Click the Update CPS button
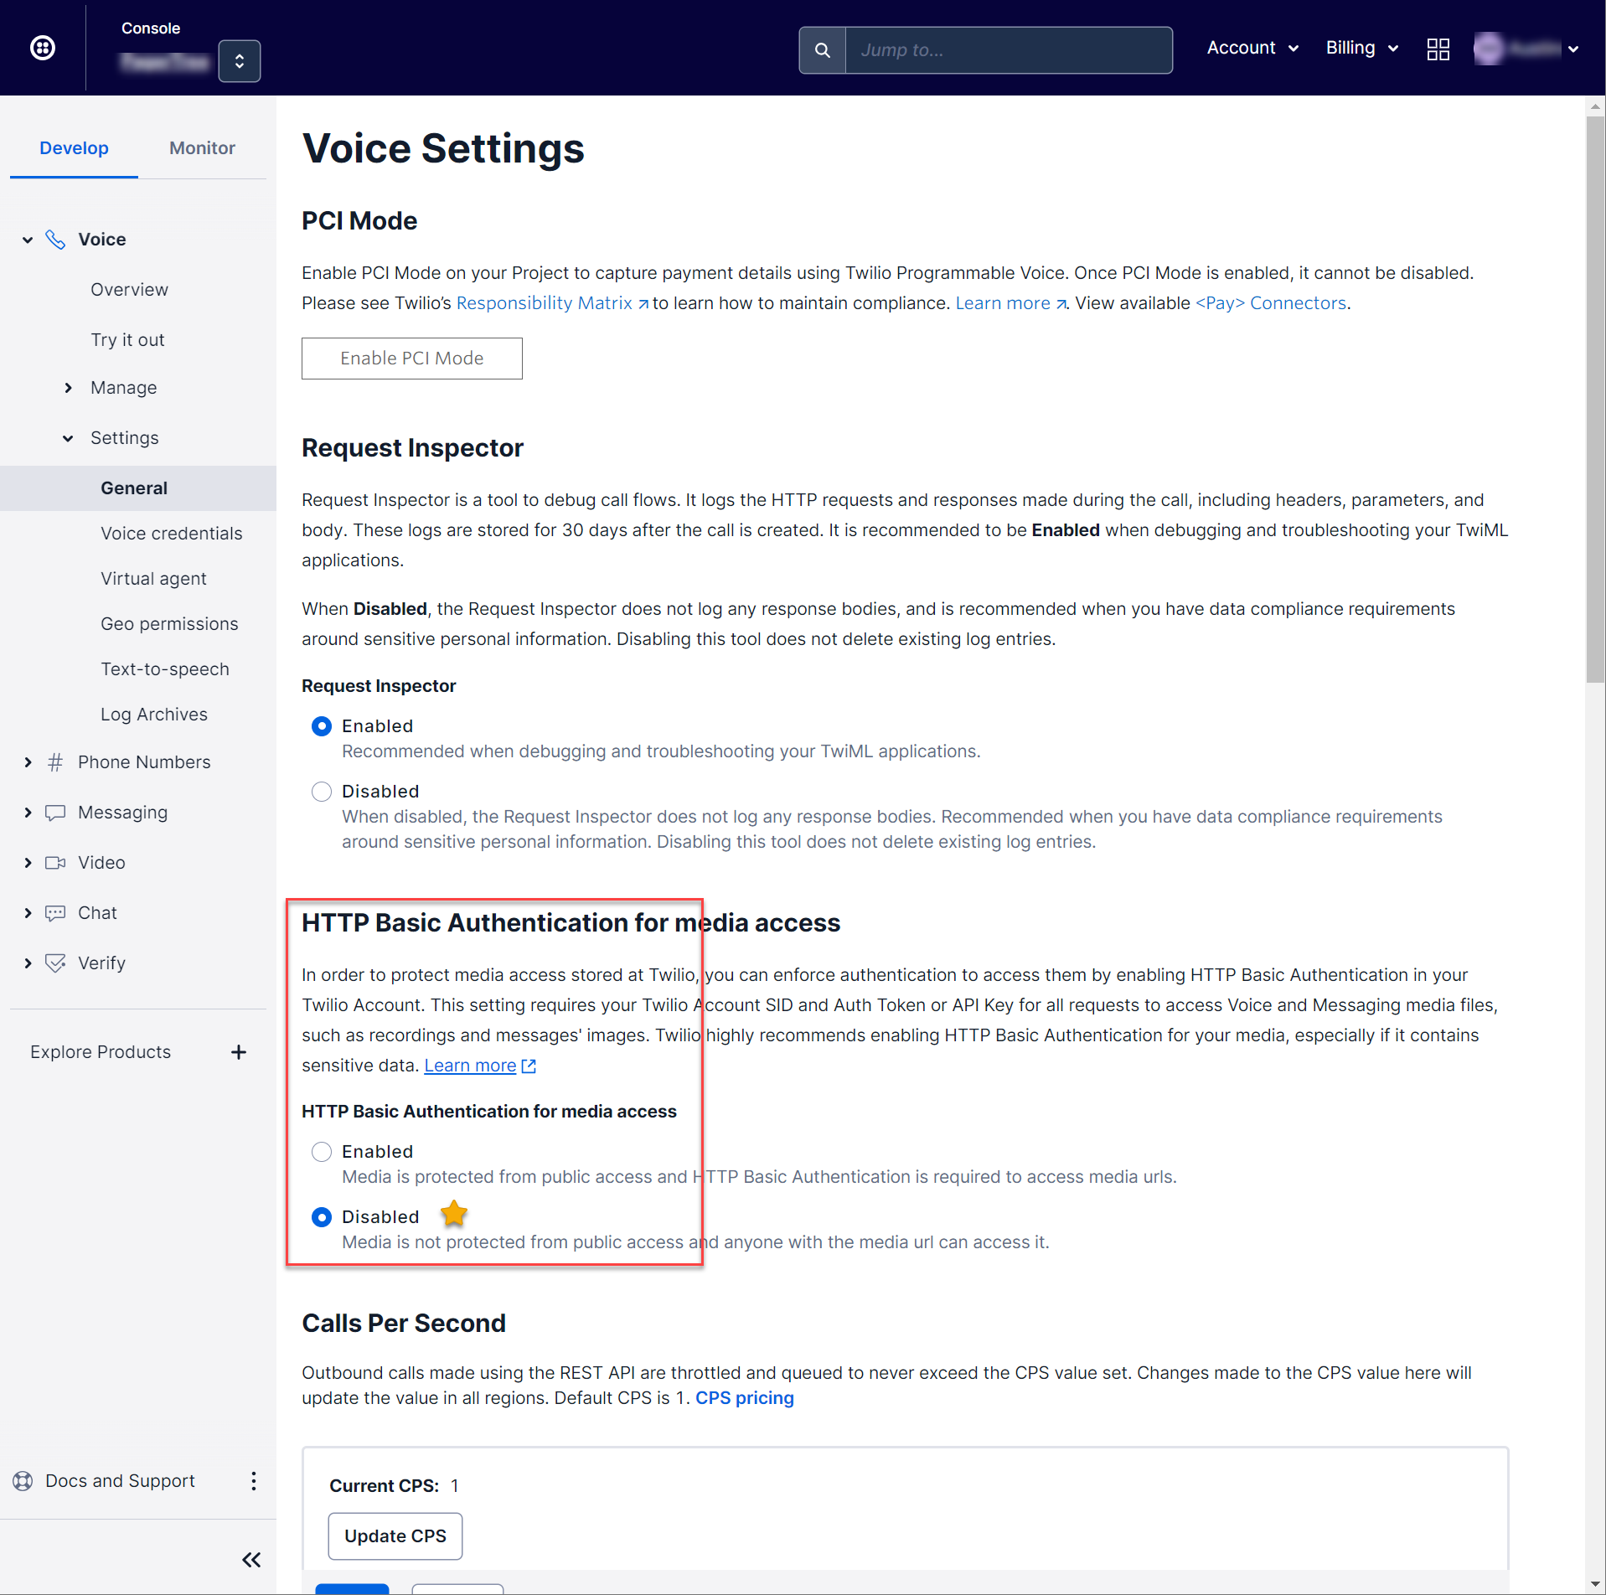1606x1595 pixels. pyautogui.click(x=395, y=1536)
